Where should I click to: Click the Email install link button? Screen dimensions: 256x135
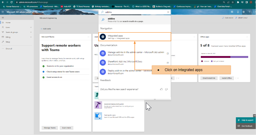pos(209,78)
